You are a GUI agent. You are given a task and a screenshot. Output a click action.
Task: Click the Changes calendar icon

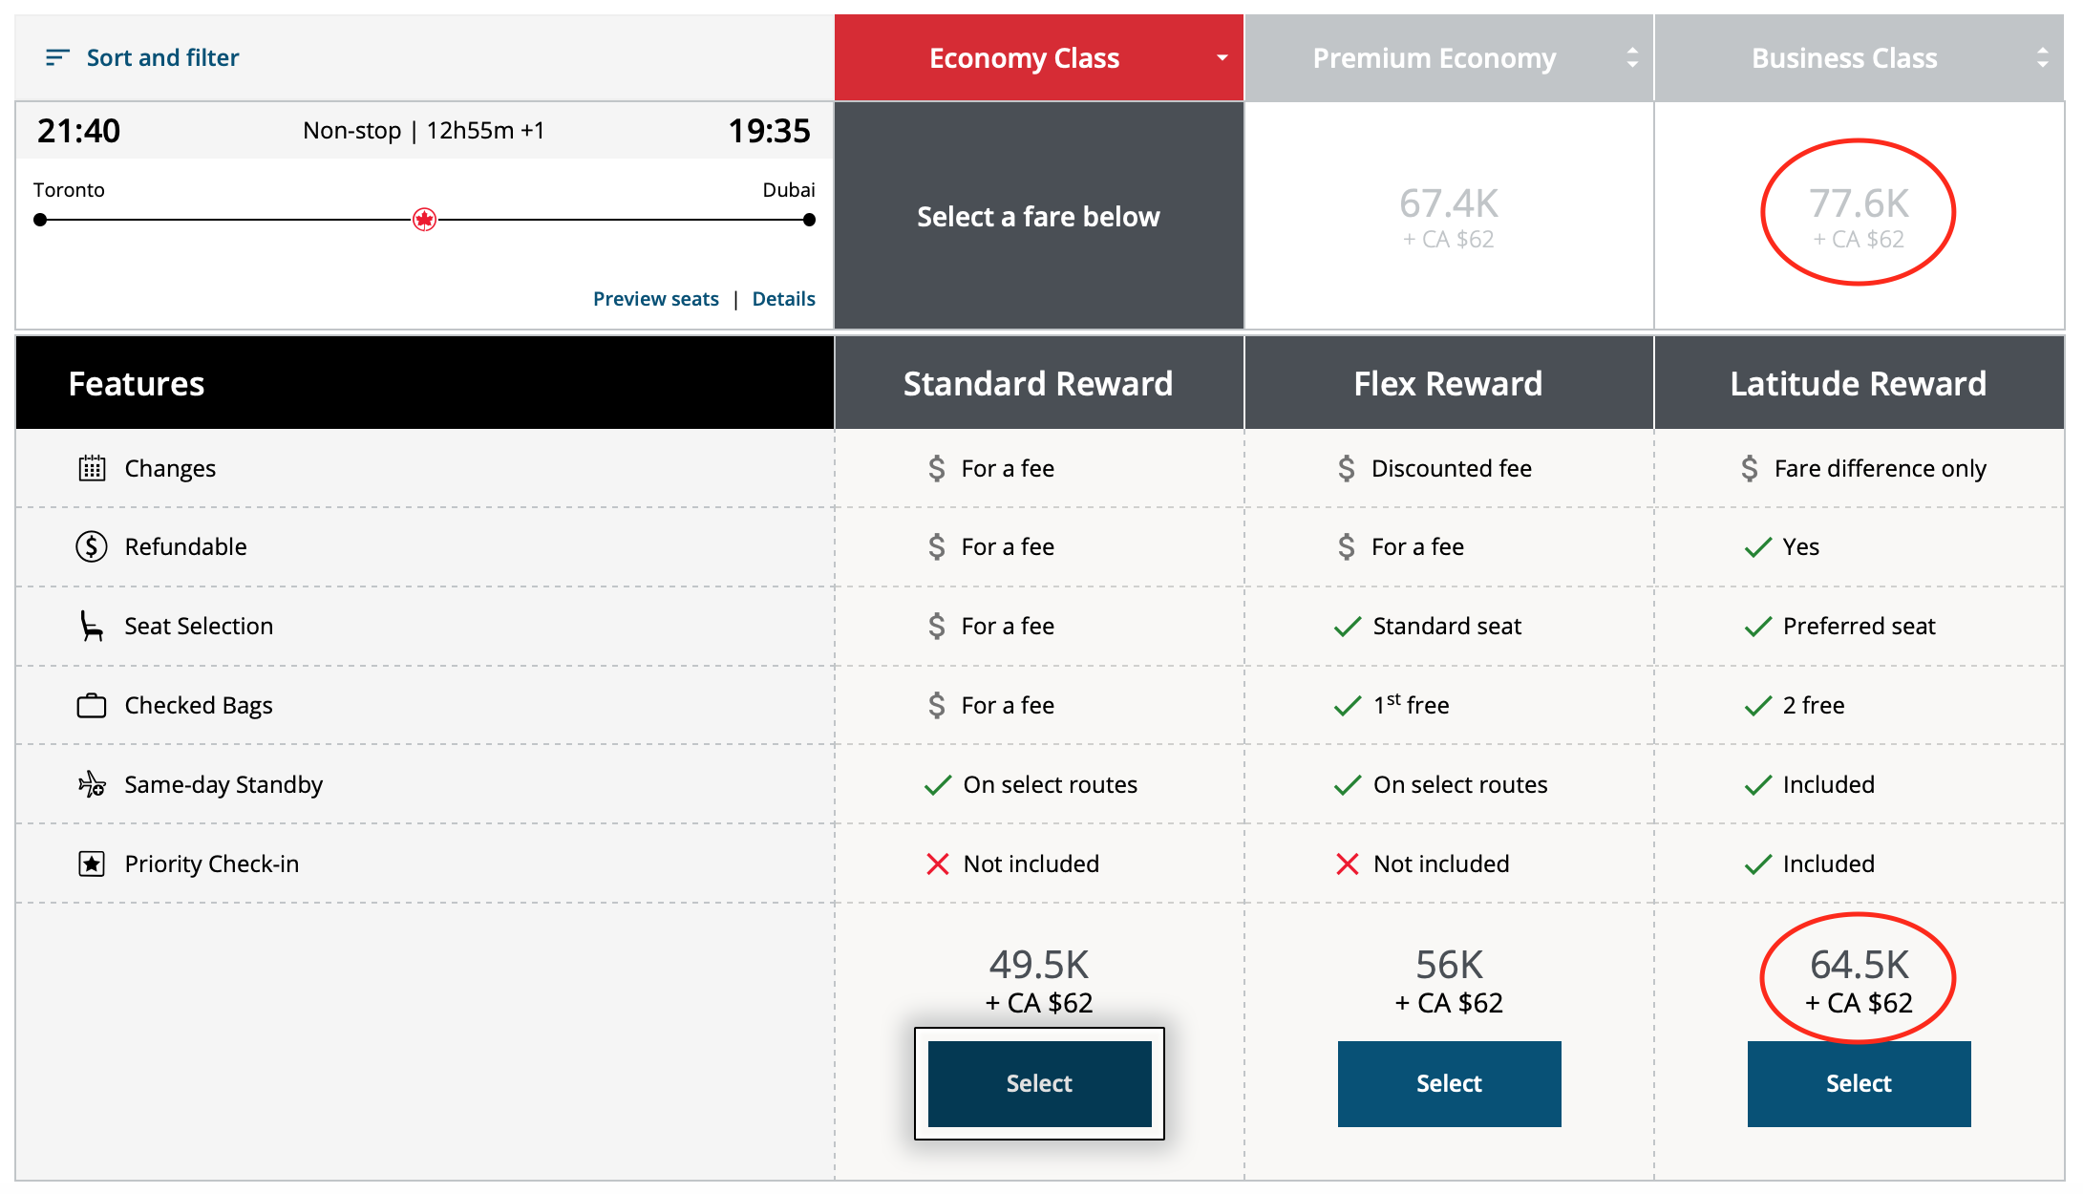pyautogui.click(x=92, y=468)
